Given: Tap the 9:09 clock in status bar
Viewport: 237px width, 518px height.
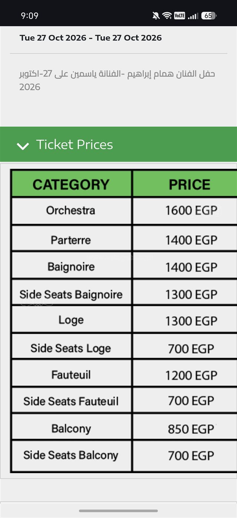Looking at the screenshot, I should 30,16.
